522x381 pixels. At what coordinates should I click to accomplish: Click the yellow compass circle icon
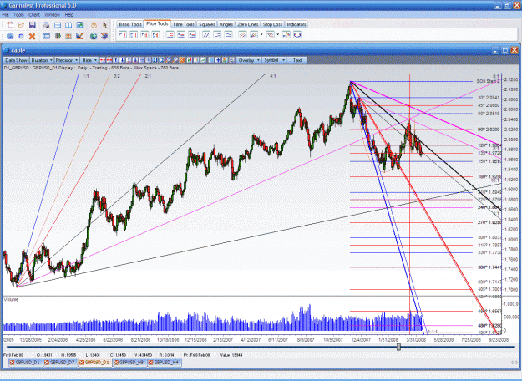coord(94,25)
